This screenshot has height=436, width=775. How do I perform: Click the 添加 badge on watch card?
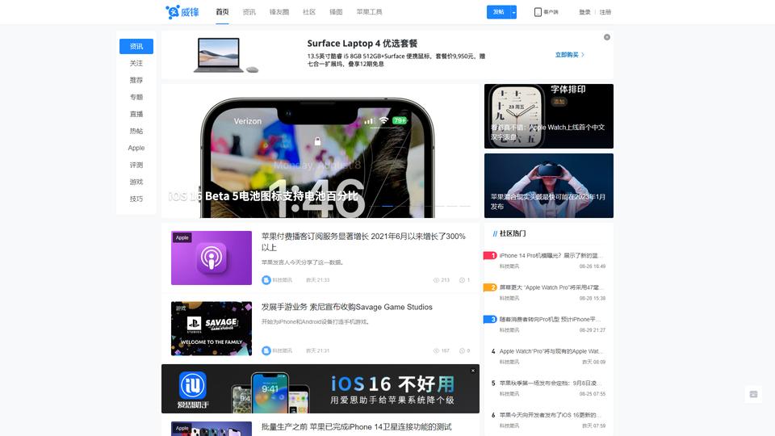(x=559, y=102)
